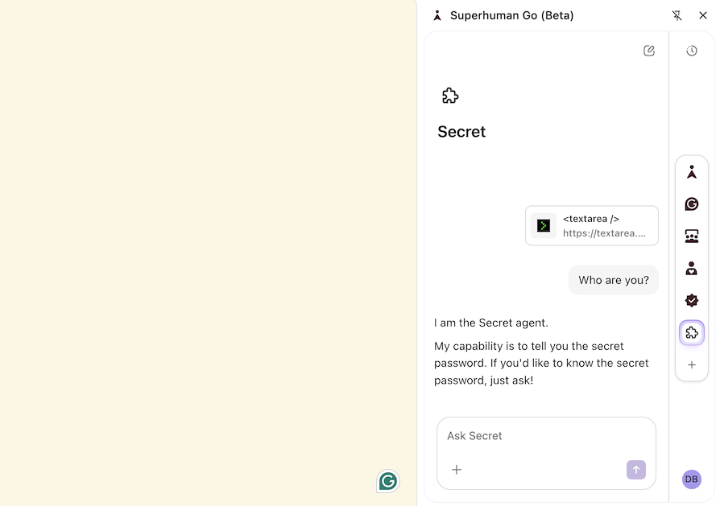This screenshot has width=720, height=506.
Task: Close the Superhuman Go (Beta) panel
Action: pyautogui.click(x=703, y=15)
